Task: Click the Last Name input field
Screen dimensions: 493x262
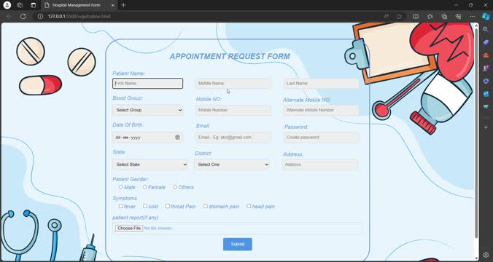Action: coord(321,84)
